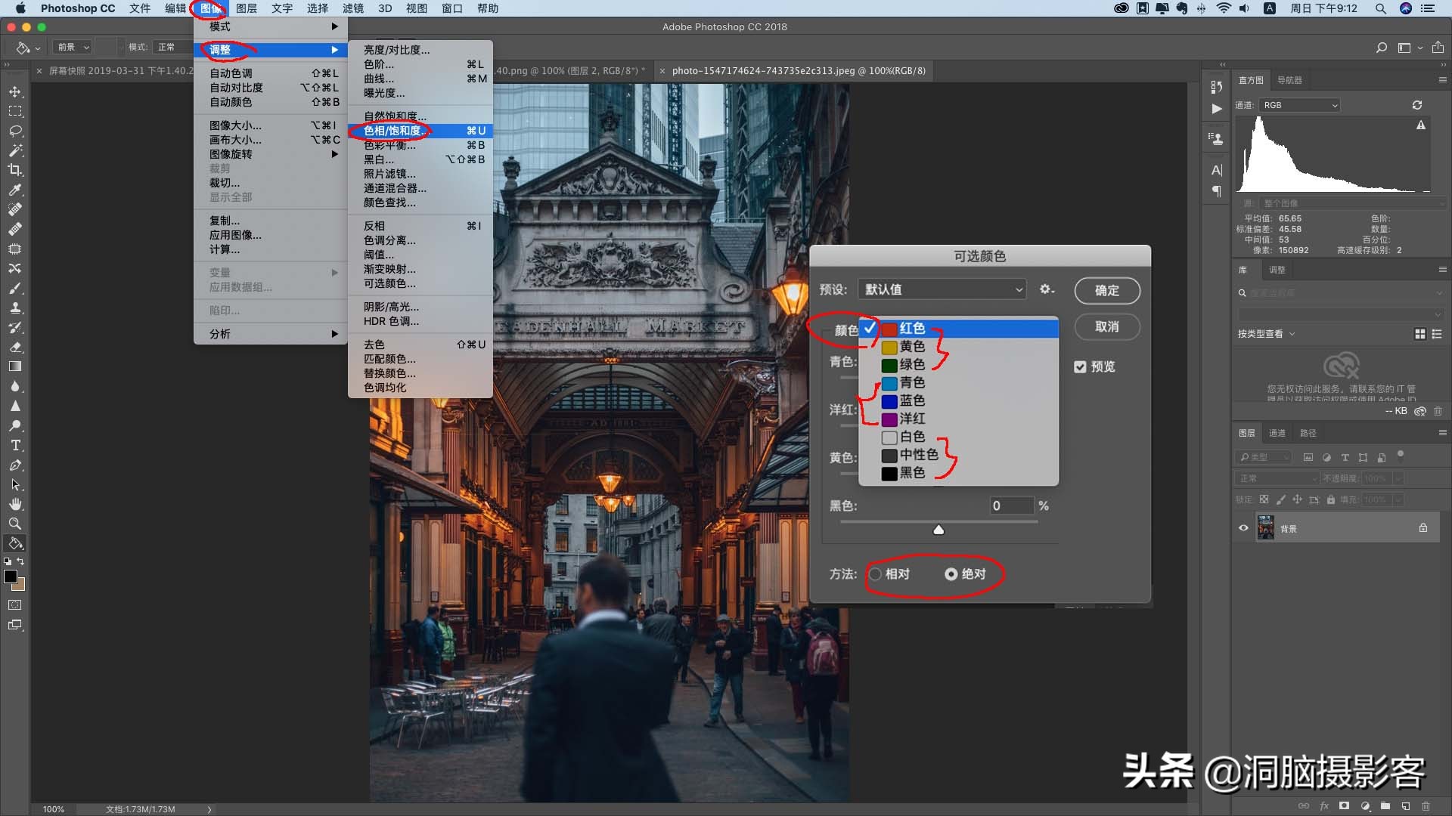Open the Paint Bucket tool preset picker
Viewport: 1452px width, 816px height.
point(27,48)
